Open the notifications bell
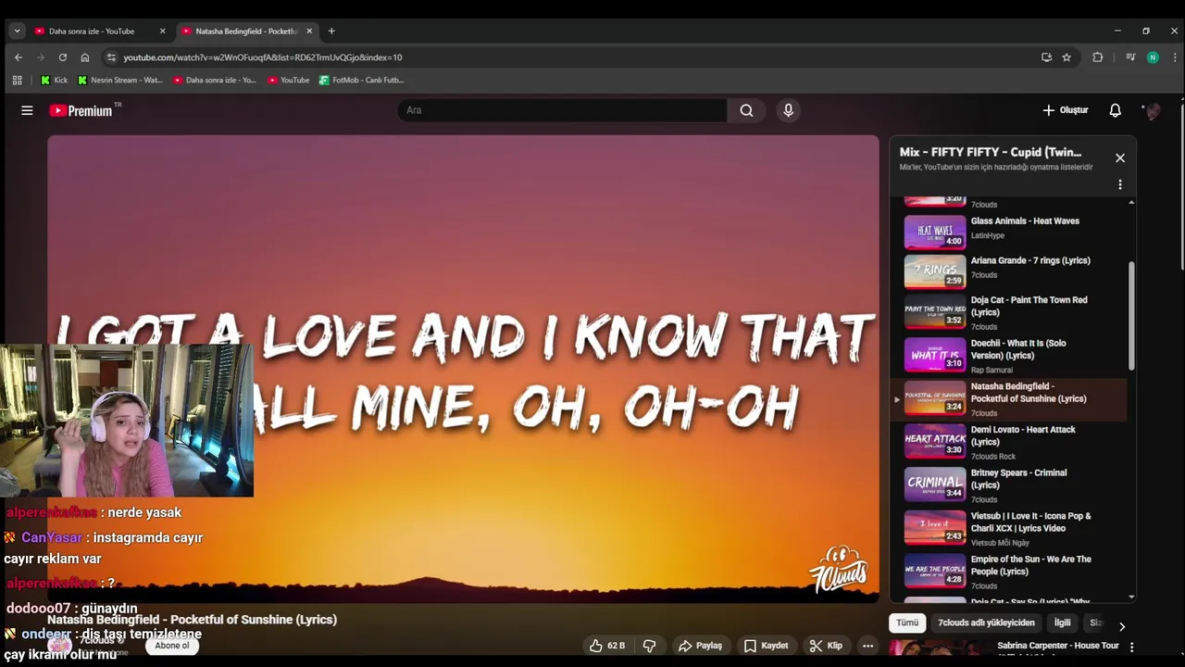 pyautogui.click(x=1115, y=110)
